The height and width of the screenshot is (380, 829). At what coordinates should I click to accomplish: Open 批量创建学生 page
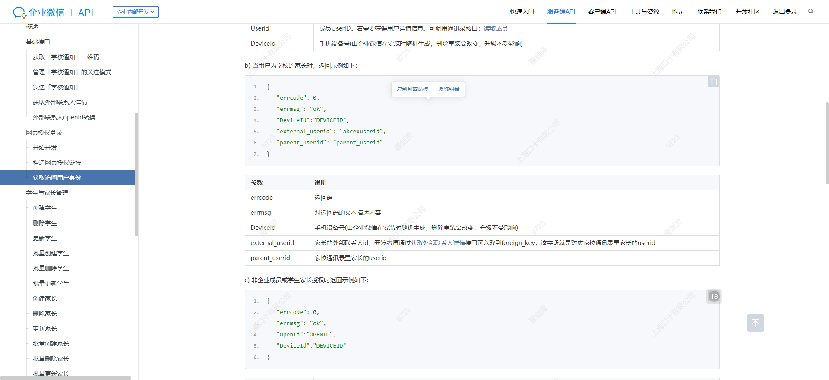(51, 253)
